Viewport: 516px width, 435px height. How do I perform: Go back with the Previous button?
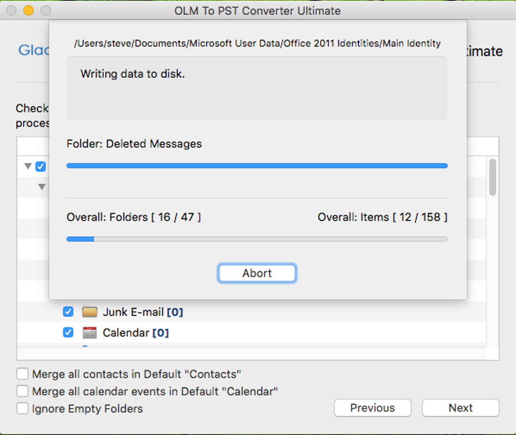372,408
